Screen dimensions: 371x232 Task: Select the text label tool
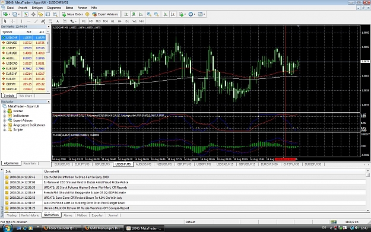point(57,21)
